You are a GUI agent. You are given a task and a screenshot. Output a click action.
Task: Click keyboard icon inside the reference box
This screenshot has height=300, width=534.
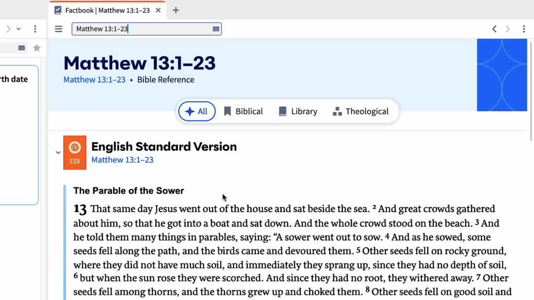tap(216, 29)
